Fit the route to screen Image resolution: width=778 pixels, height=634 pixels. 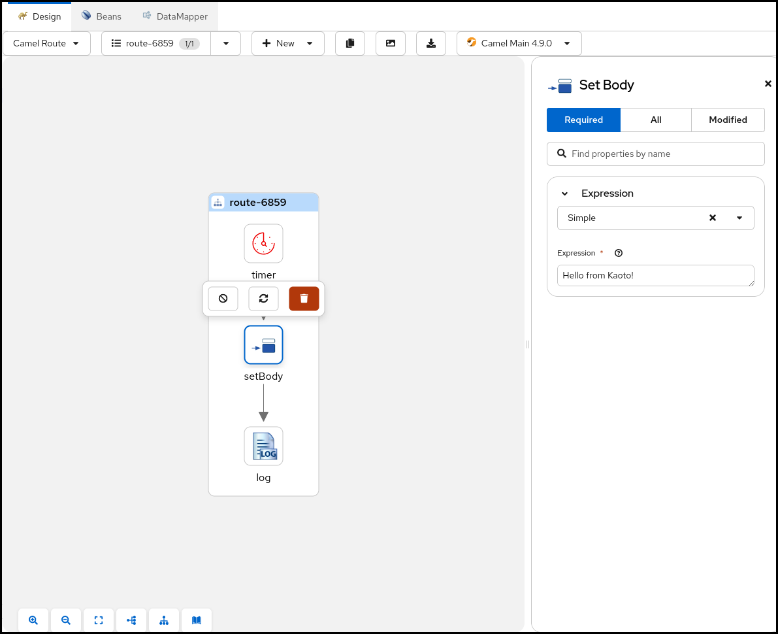coord(99,620)
